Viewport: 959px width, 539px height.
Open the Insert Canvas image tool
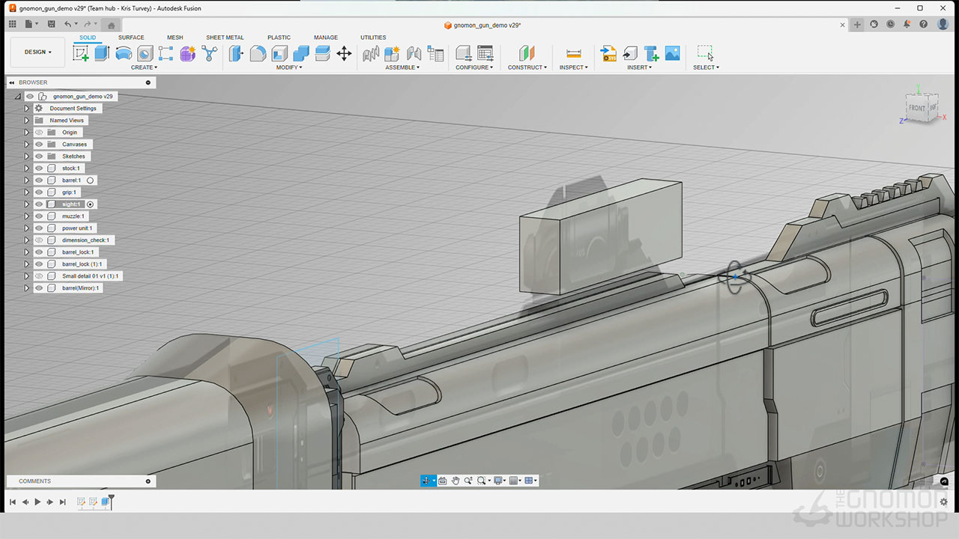(672, 53)
